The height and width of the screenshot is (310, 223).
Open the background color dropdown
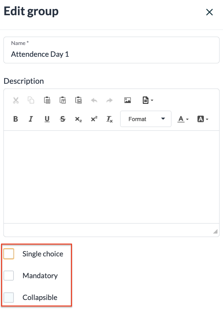tap(203, 119)
